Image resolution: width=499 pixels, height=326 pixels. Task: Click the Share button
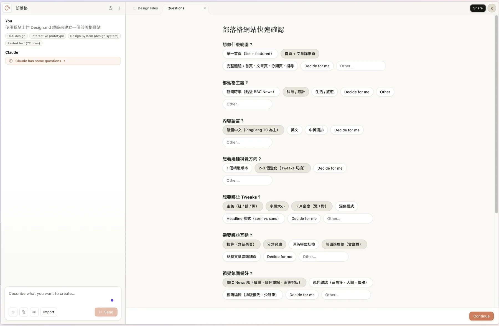click(478, 8)
